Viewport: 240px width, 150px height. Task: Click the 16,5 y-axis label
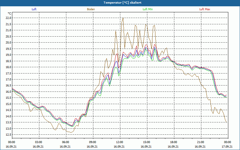(9, 85)
